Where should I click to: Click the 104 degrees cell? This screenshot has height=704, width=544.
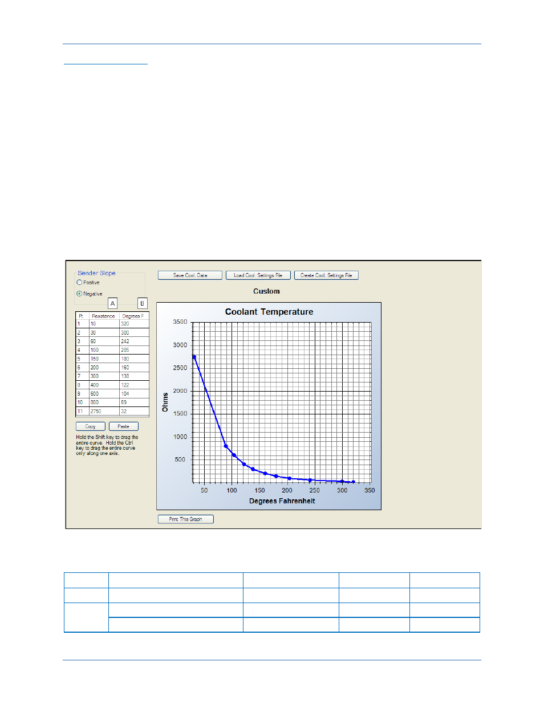134,394
